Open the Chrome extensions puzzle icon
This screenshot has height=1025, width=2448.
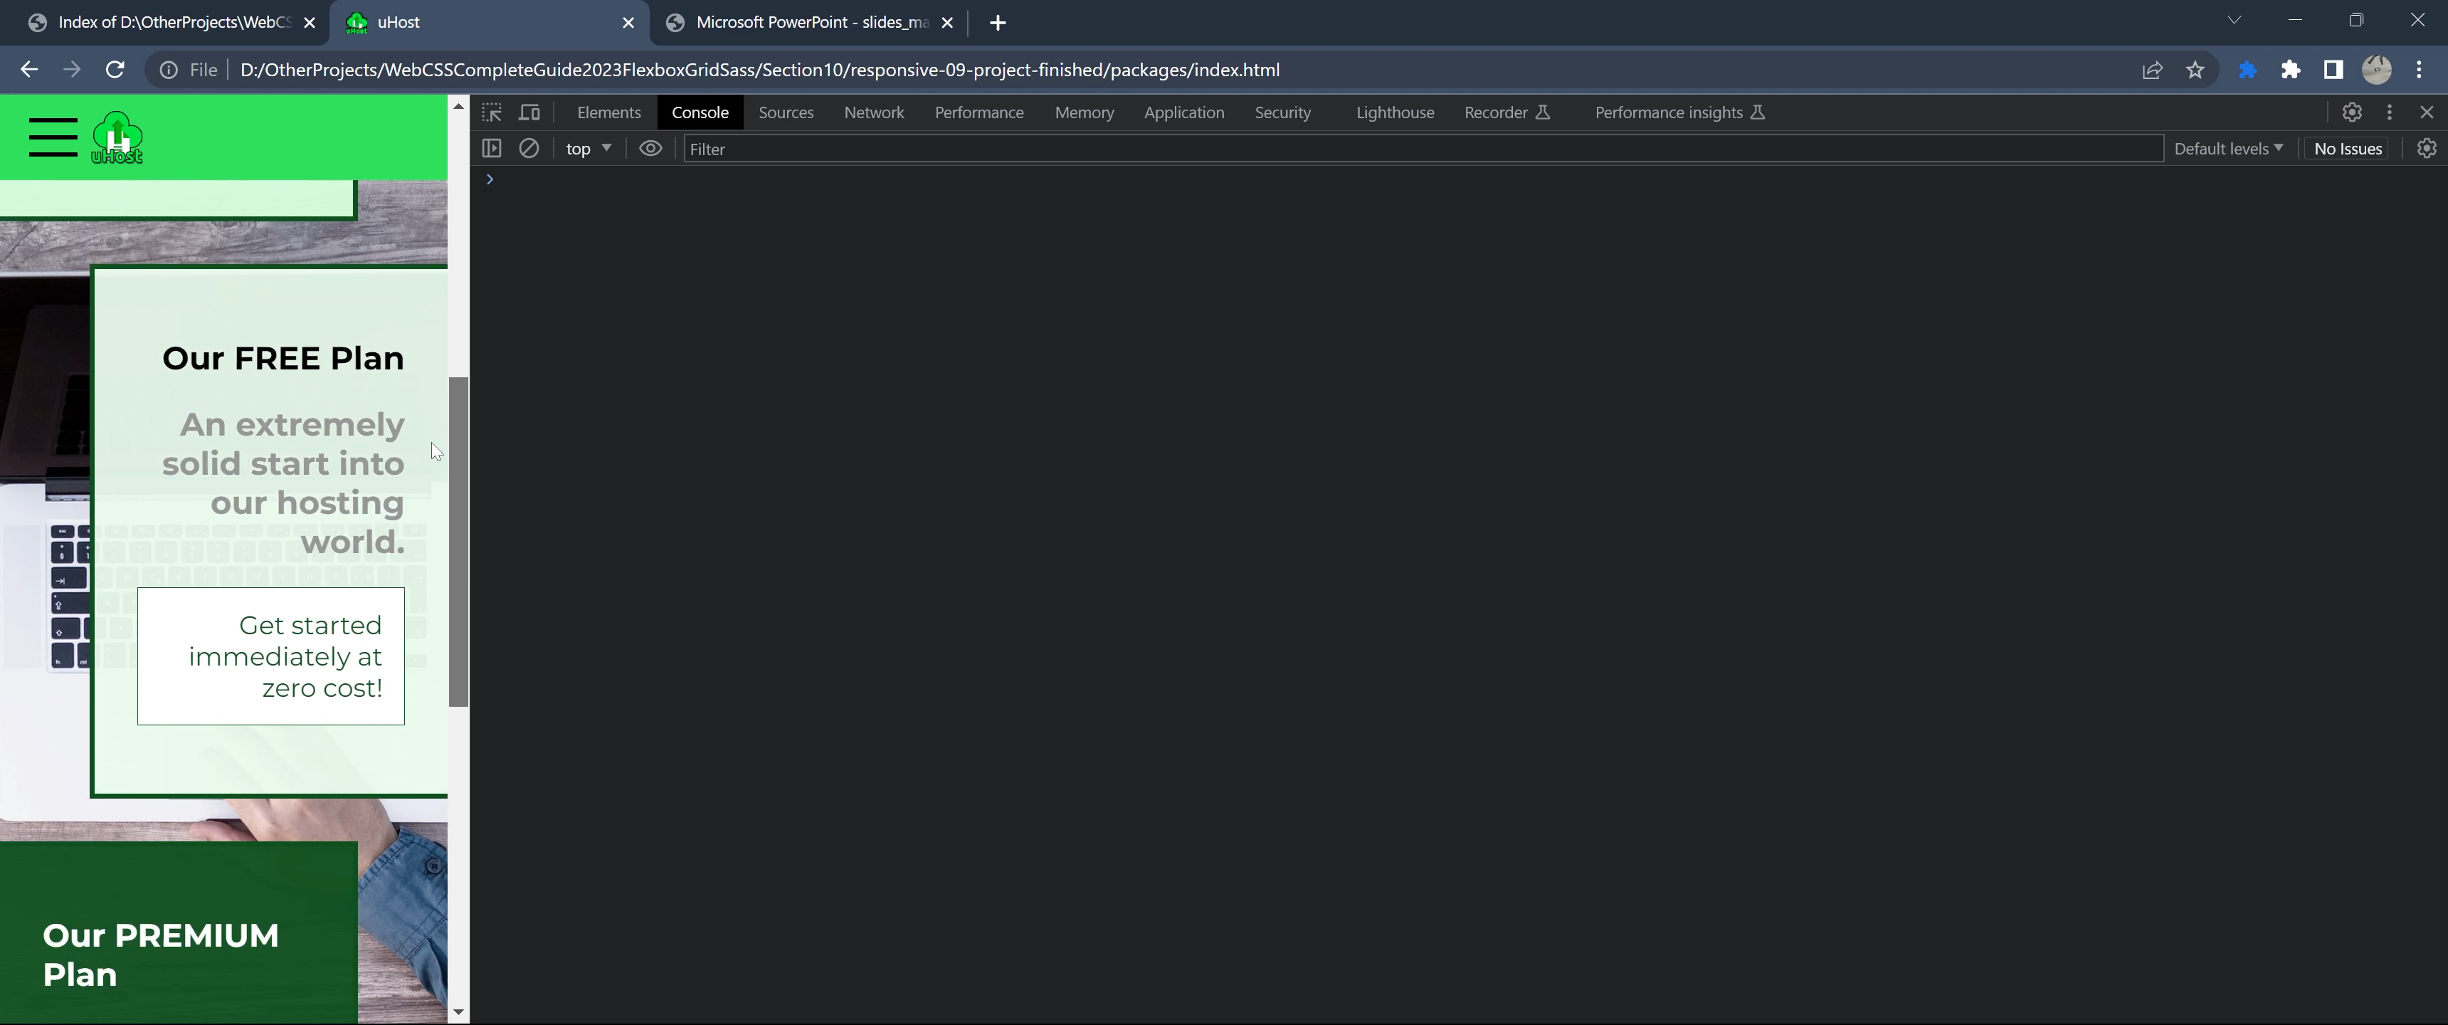point(2290,70)
